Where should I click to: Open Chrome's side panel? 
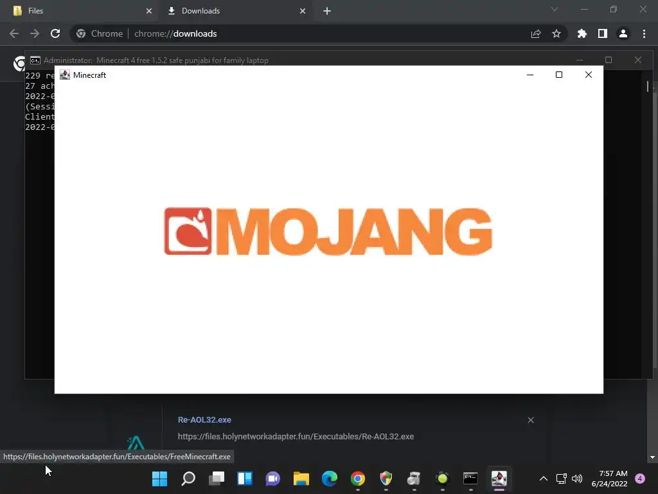pos(603,33)
